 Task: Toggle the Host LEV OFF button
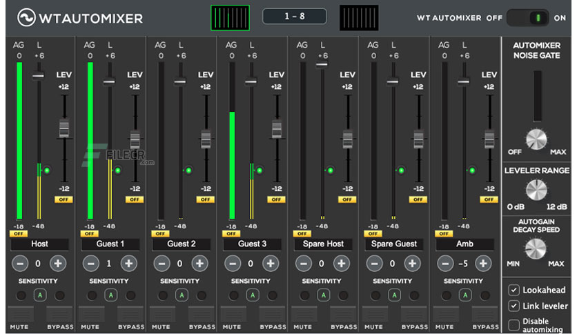click(63, 199)
